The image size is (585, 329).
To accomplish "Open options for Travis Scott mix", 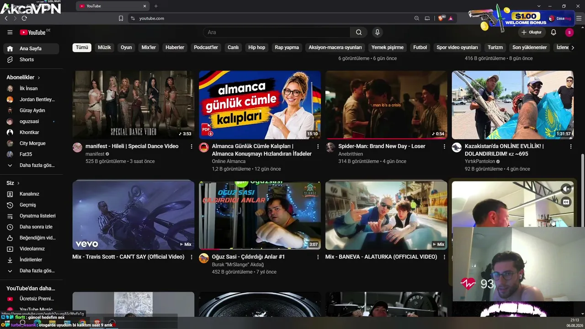I will (191, 257).
